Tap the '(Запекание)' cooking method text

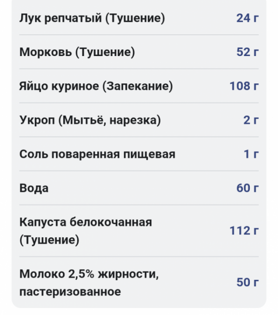tap(137, 86)
